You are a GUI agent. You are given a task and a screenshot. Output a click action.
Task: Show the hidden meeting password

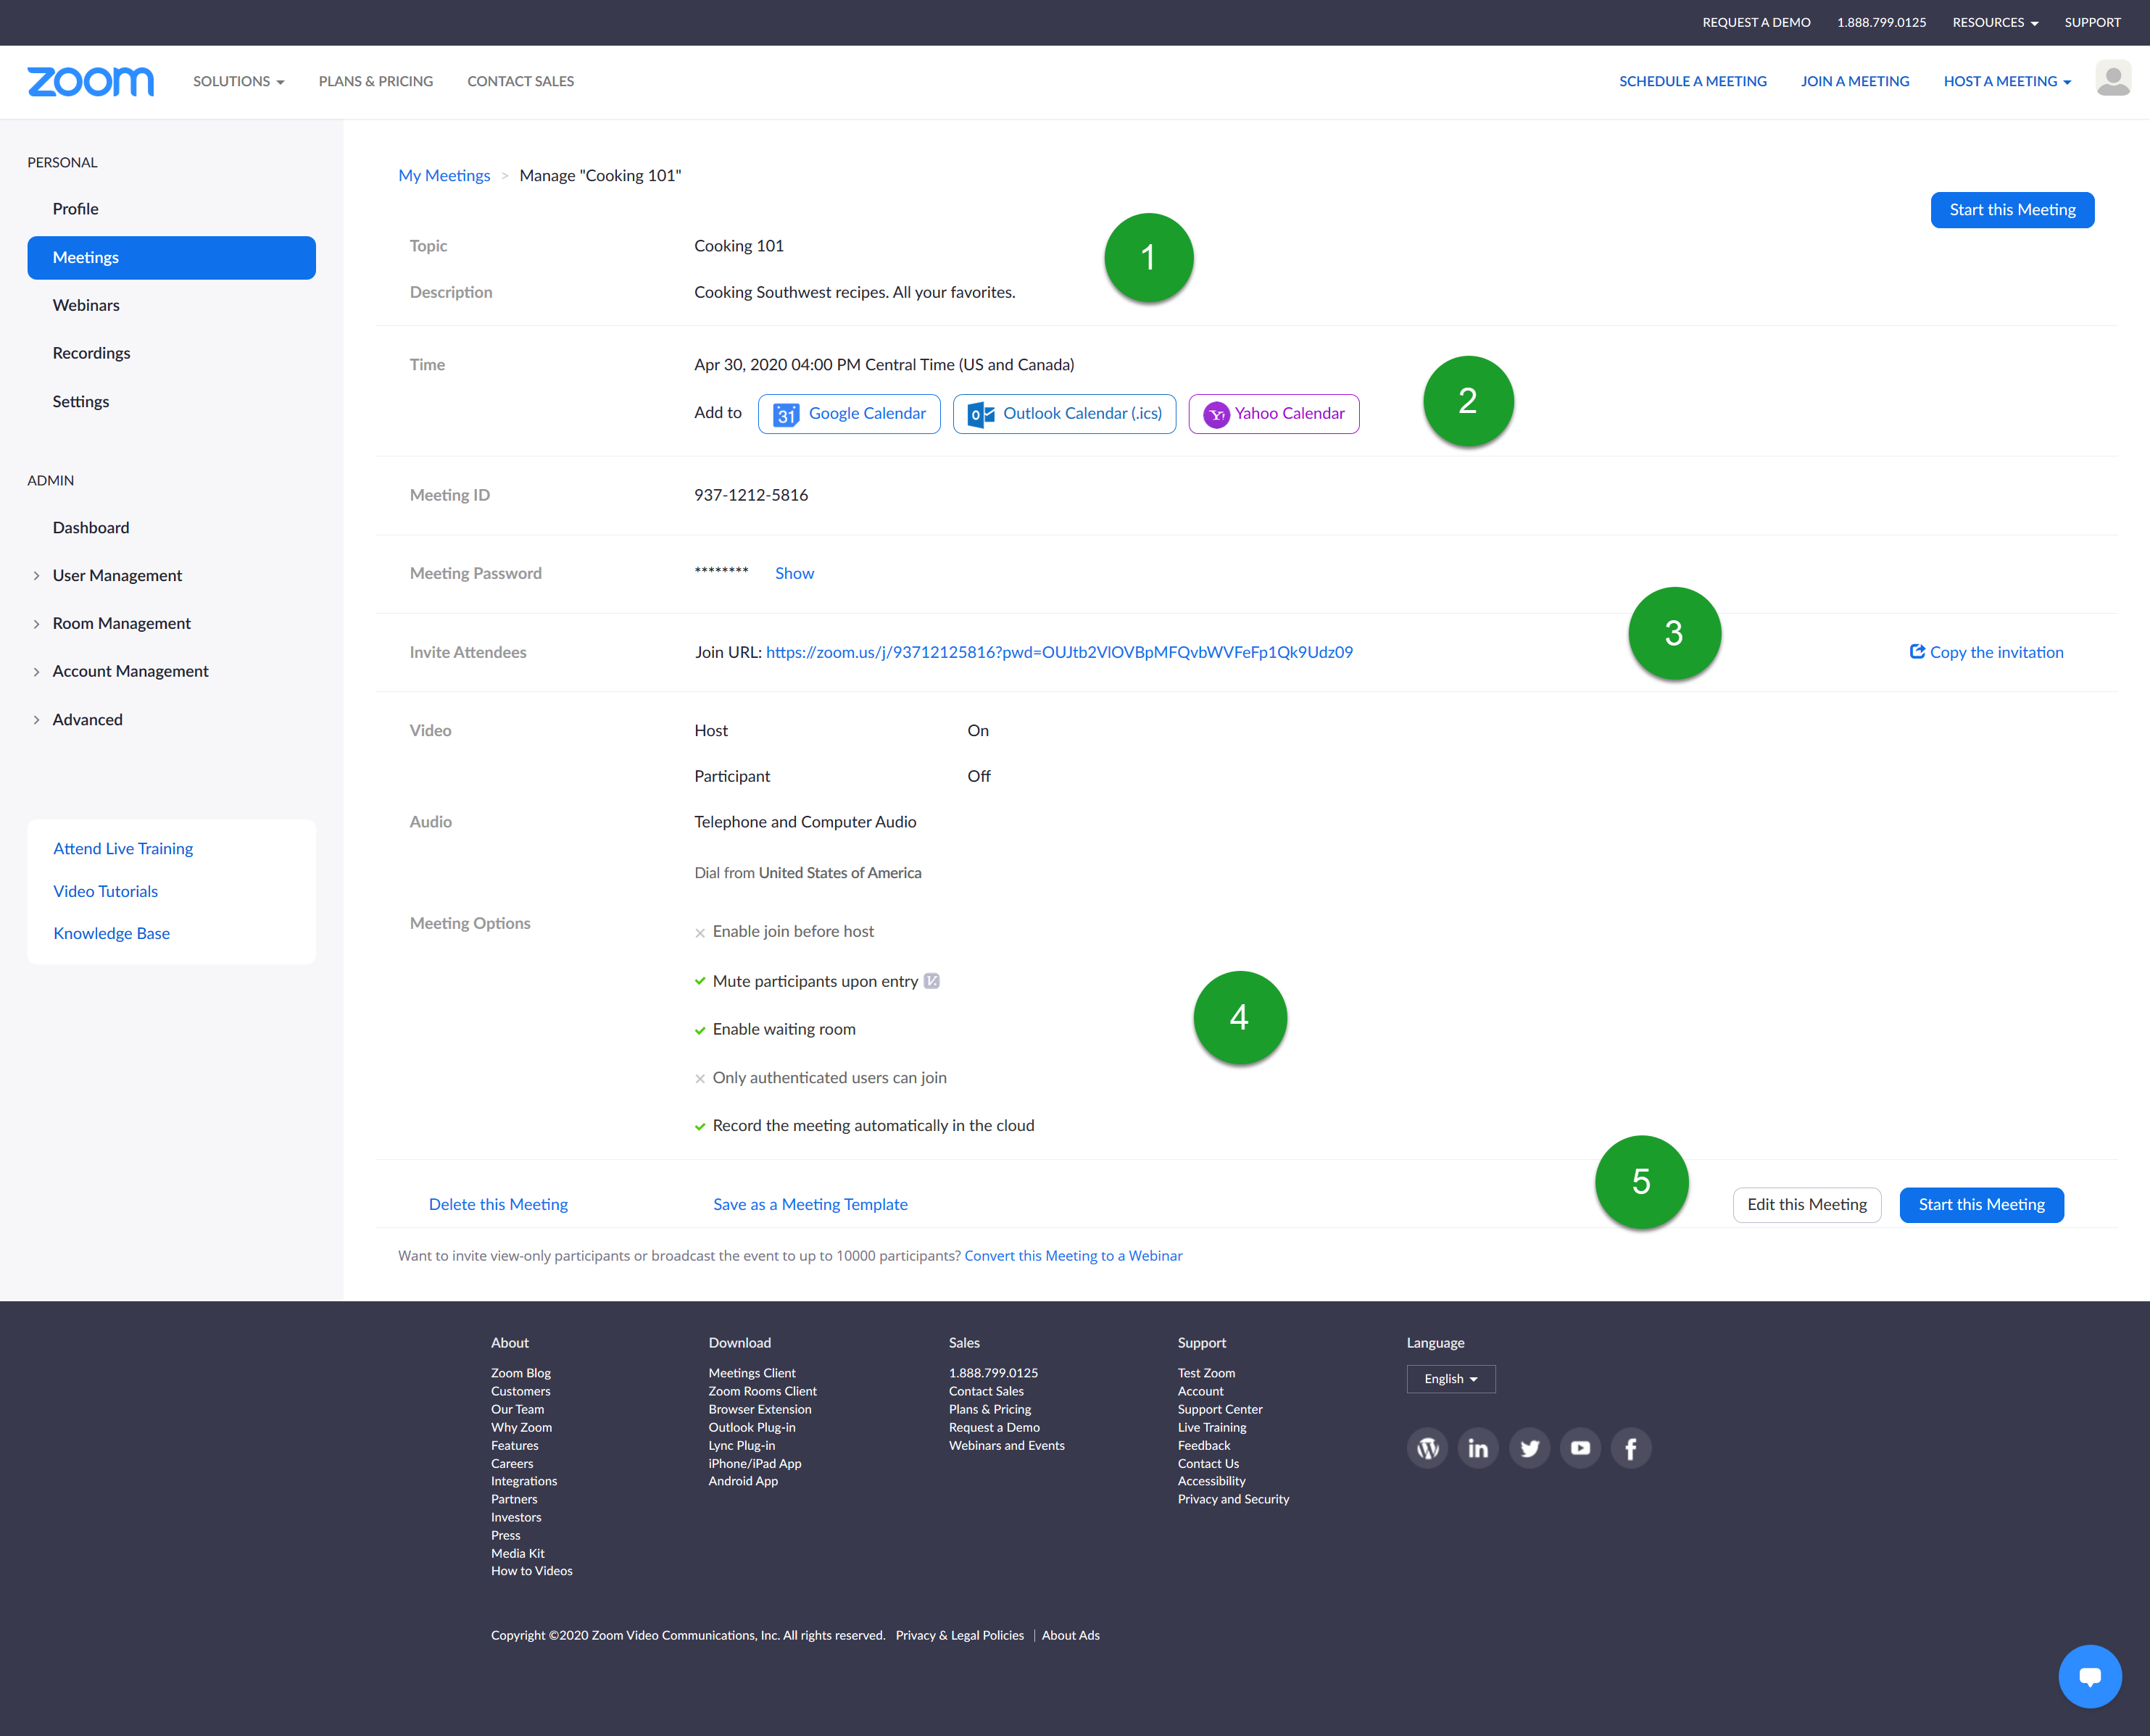click(794, 573)
